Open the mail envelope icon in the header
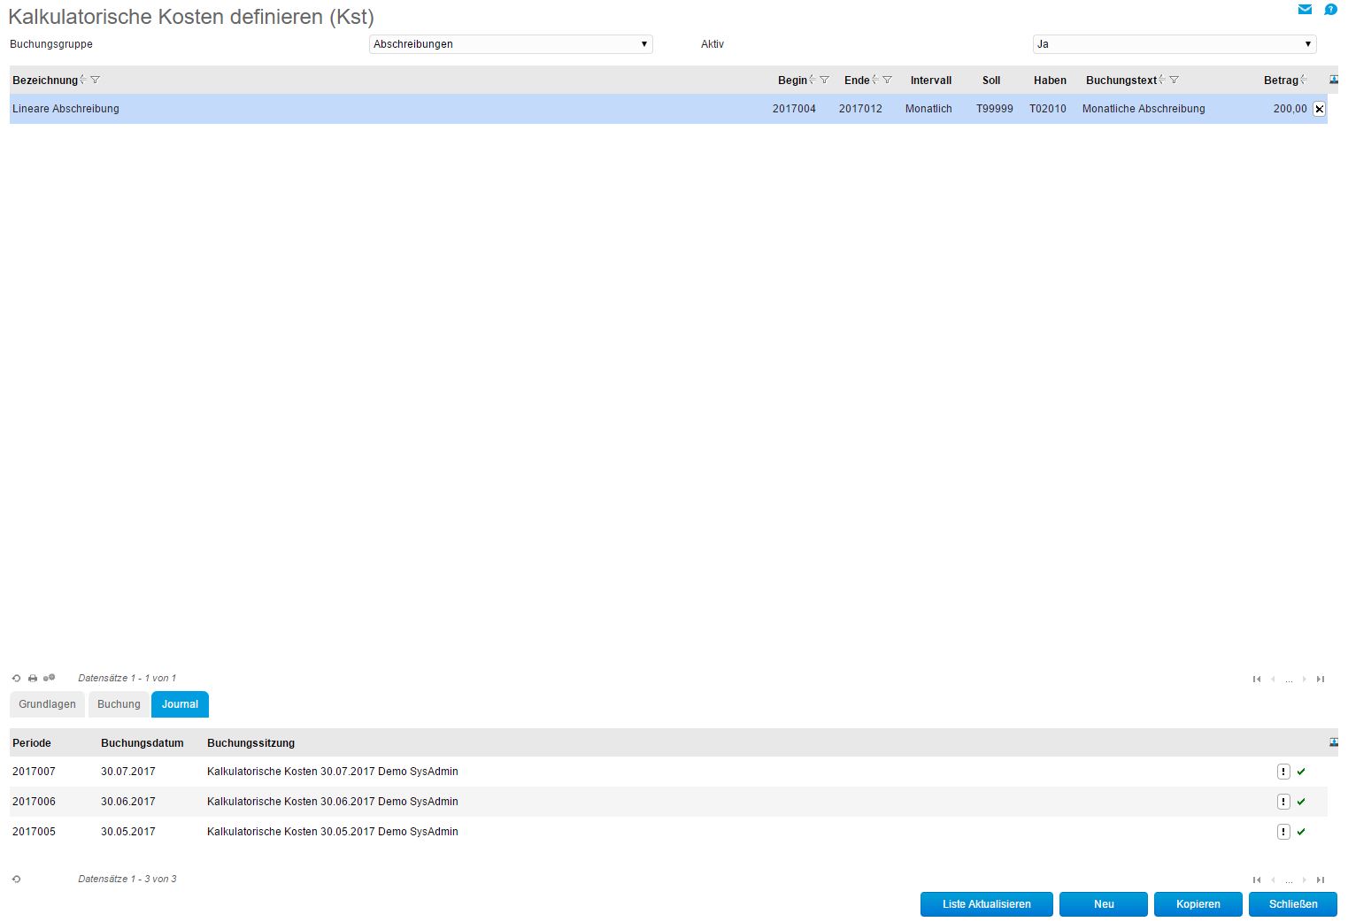Image resolution: width=1348 pixels, height=922 pixels. (x=1305, y=10)
